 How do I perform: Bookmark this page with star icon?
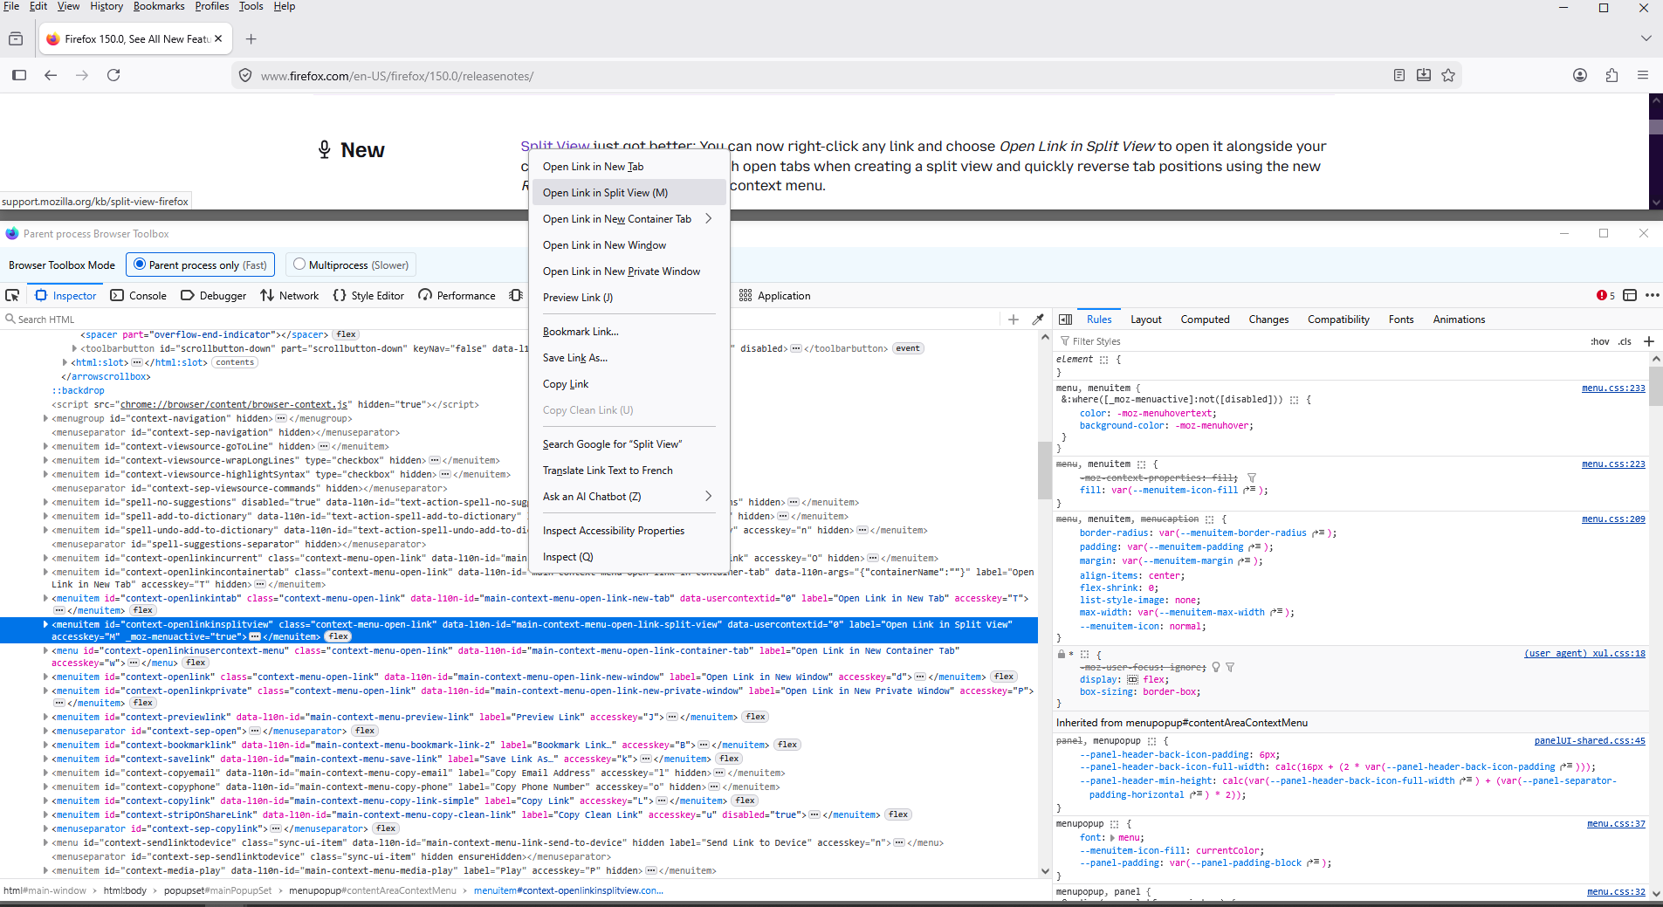(x=1448, y=75)
